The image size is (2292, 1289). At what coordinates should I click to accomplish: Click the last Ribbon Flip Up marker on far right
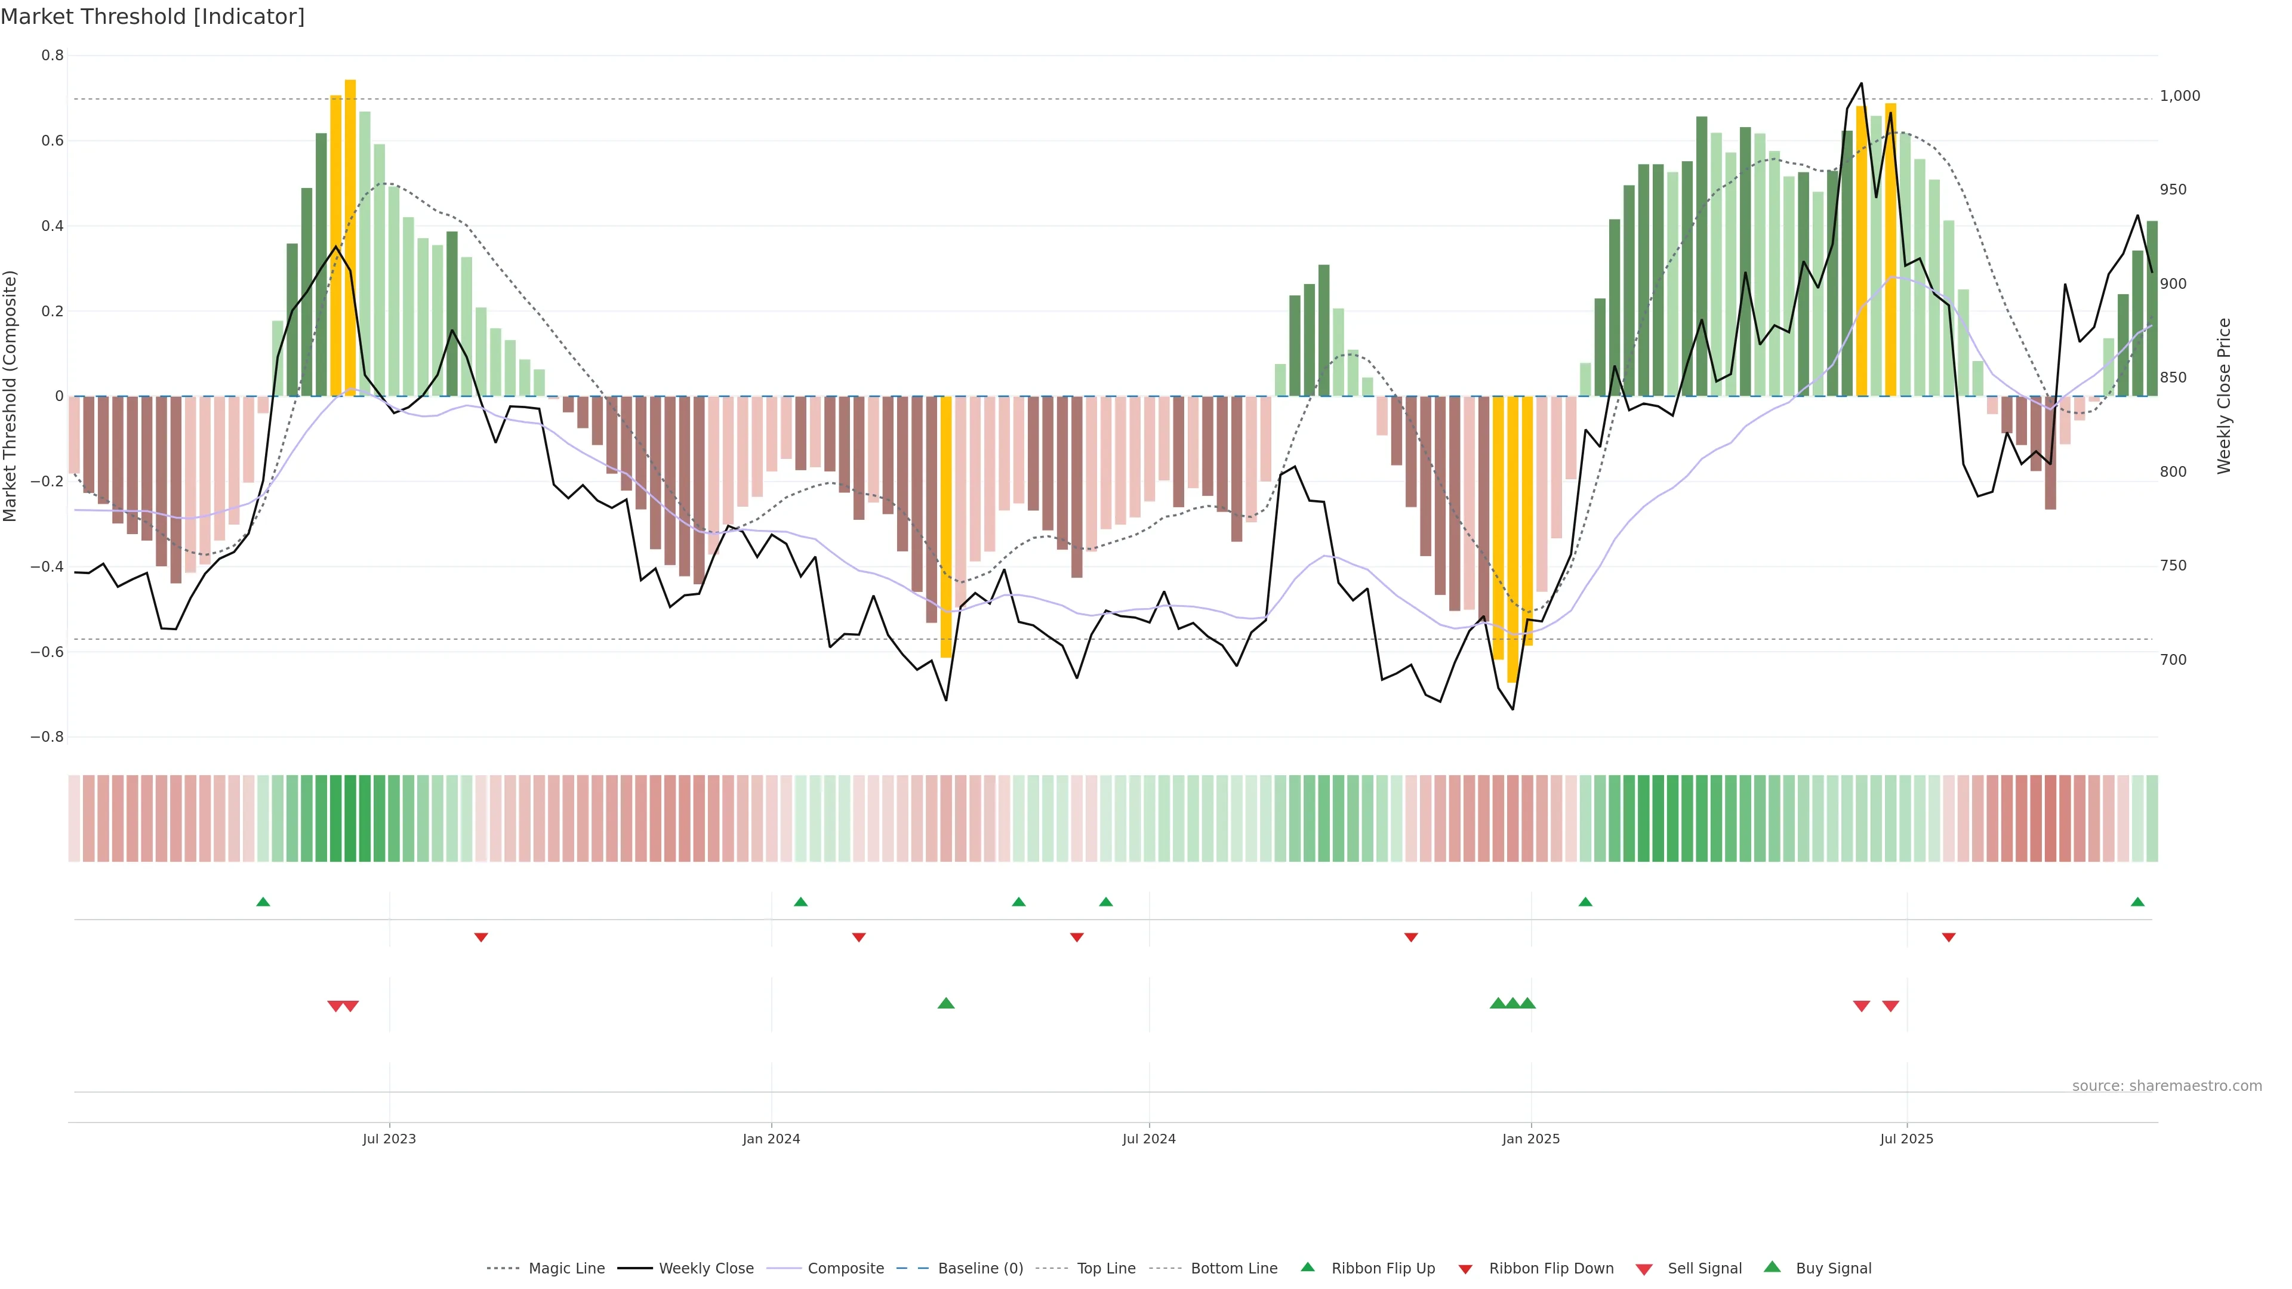[2137, 902]
